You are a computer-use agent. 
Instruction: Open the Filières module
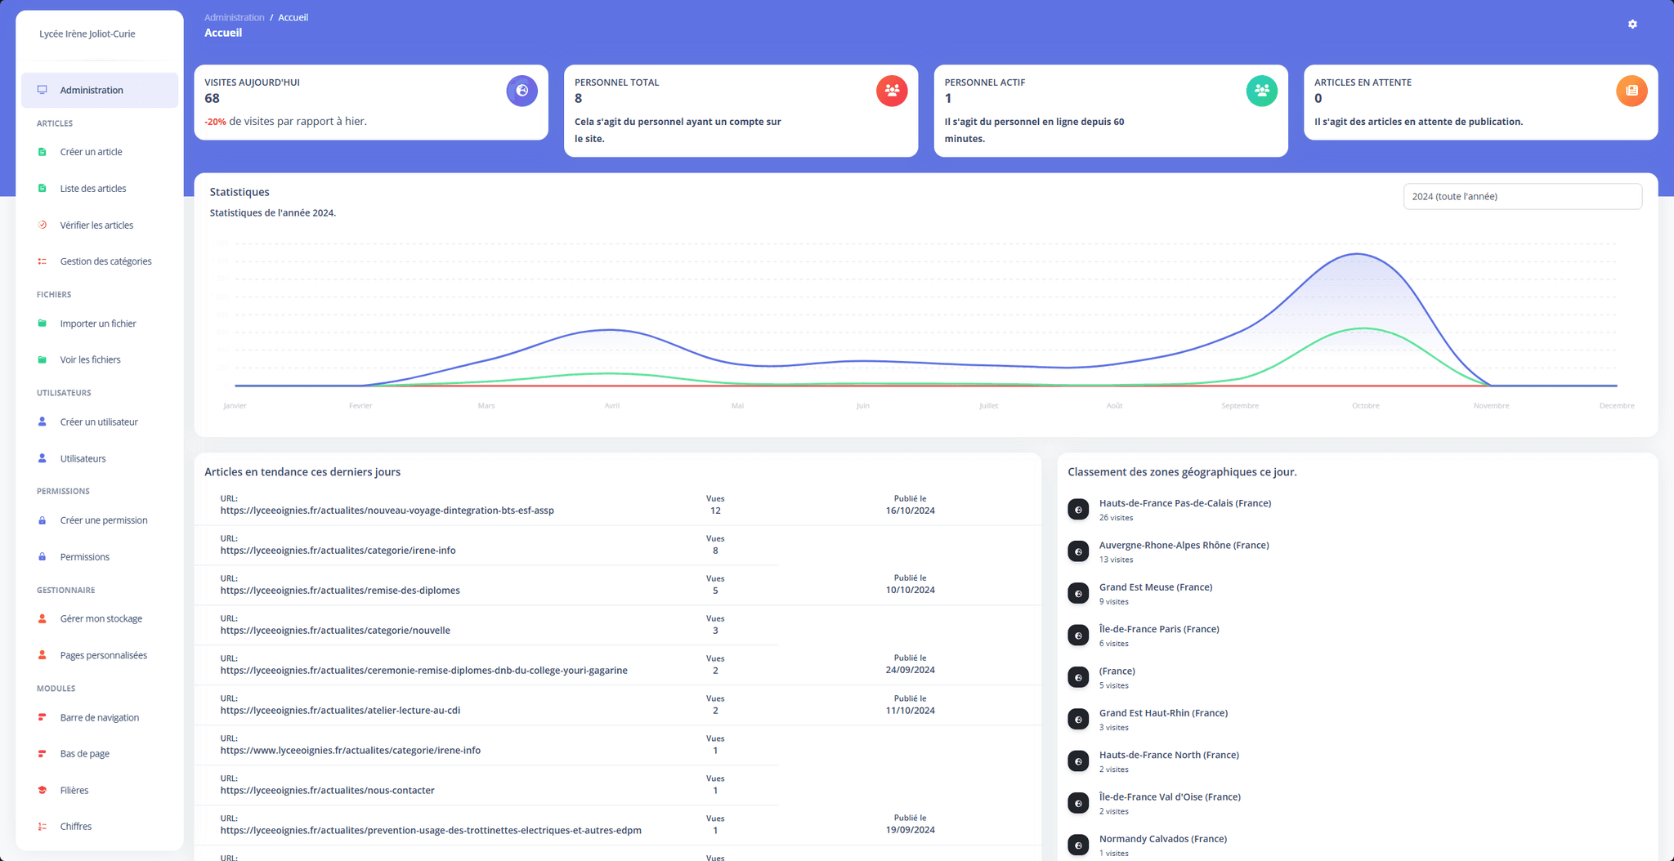coord(74,790)
